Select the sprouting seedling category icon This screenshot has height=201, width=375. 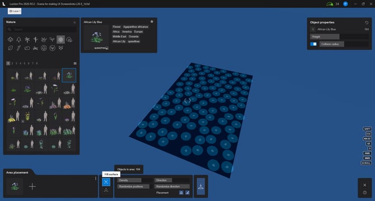[x=52, y=40]
